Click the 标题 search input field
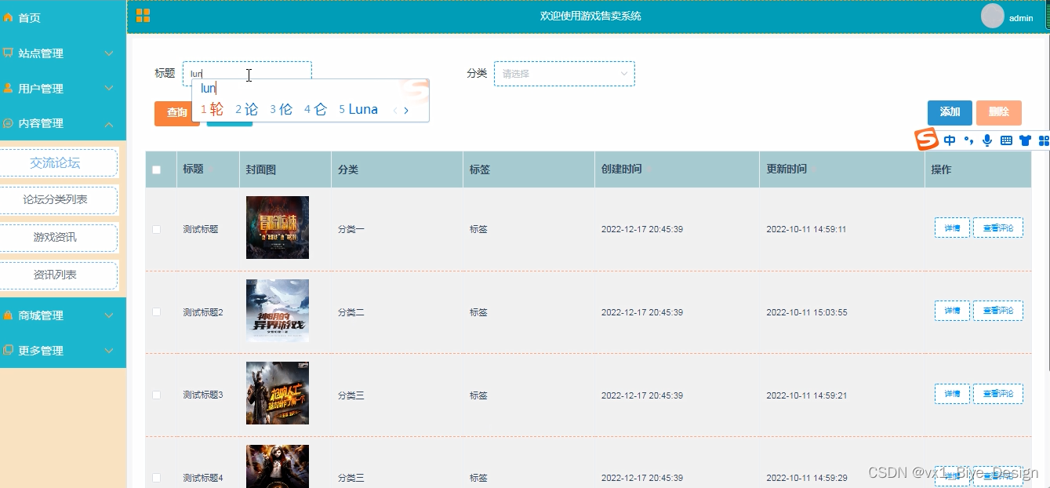This screenshot has width=1050, height=488. (x=247, y=74)
